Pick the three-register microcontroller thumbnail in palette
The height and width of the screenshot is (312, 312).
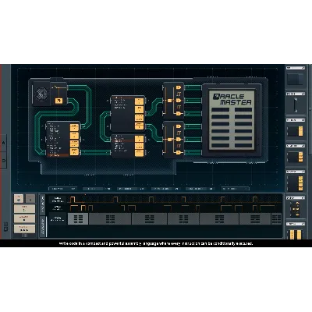tap(296, 157)
